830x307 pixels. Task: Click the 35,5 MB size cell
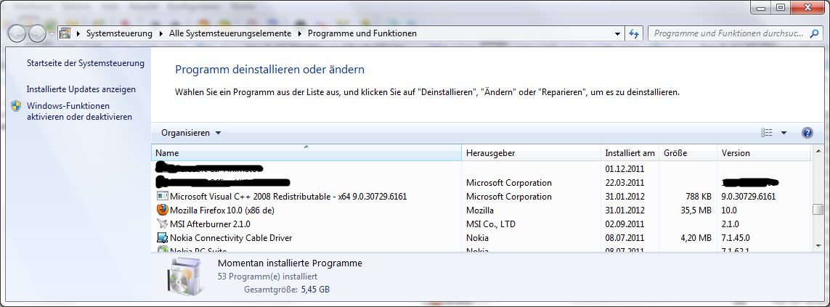coord(696,210)
